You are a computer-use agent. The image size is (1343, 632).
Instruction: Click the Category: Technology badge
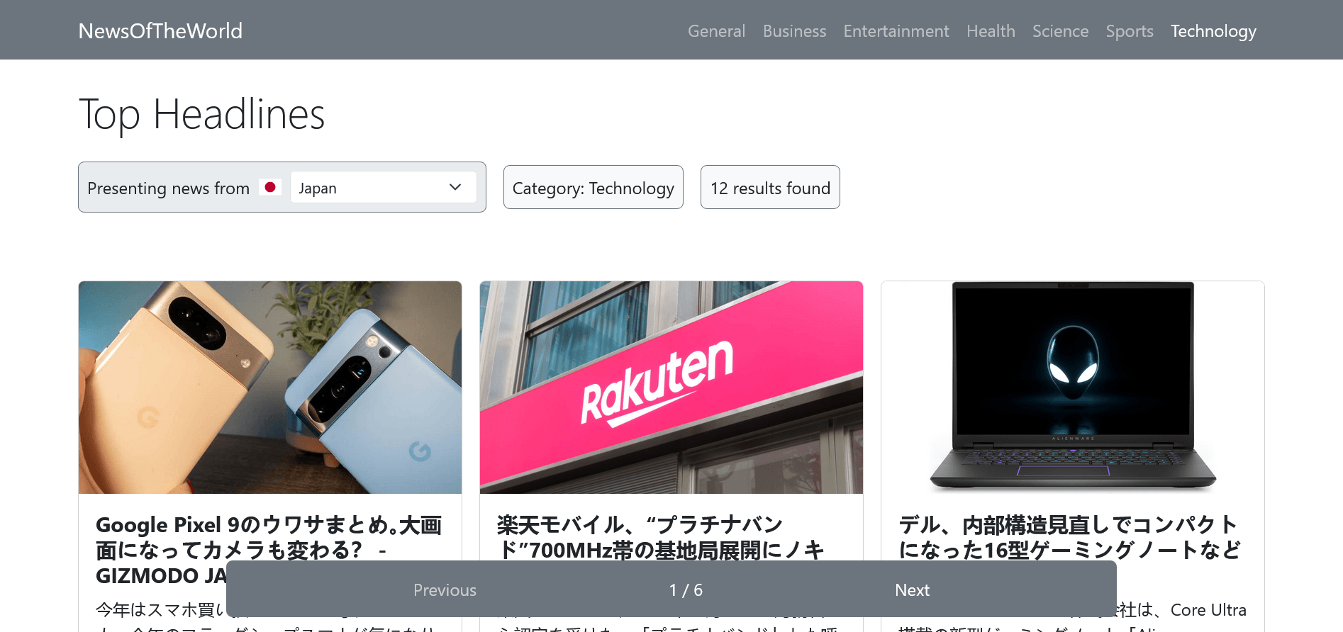pos(594,188)
